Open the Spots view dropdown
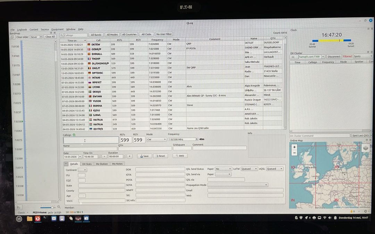The width and height of the screenshot is (375, 234). 363,57
